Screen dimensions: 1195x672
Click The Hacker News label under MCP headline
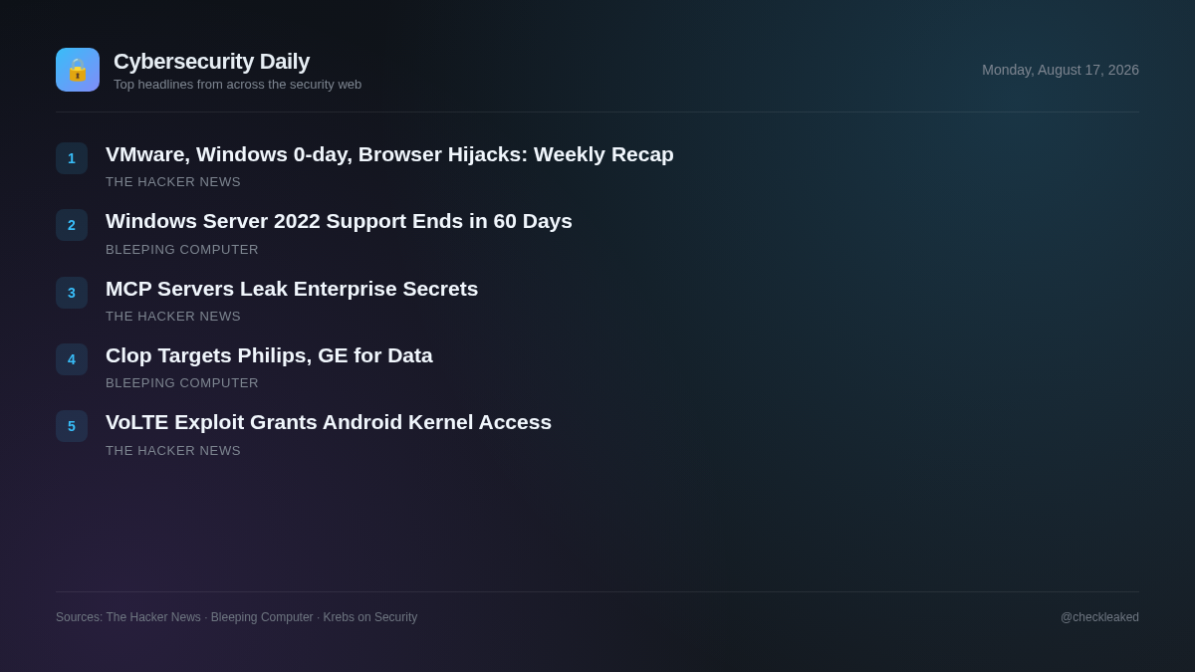pyautogui.click(x=173, y=317)
